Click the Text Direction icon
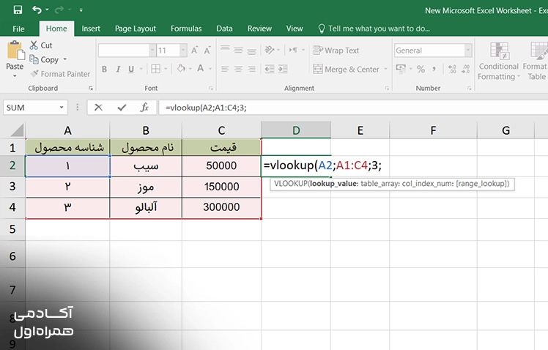 click(294, 51)
